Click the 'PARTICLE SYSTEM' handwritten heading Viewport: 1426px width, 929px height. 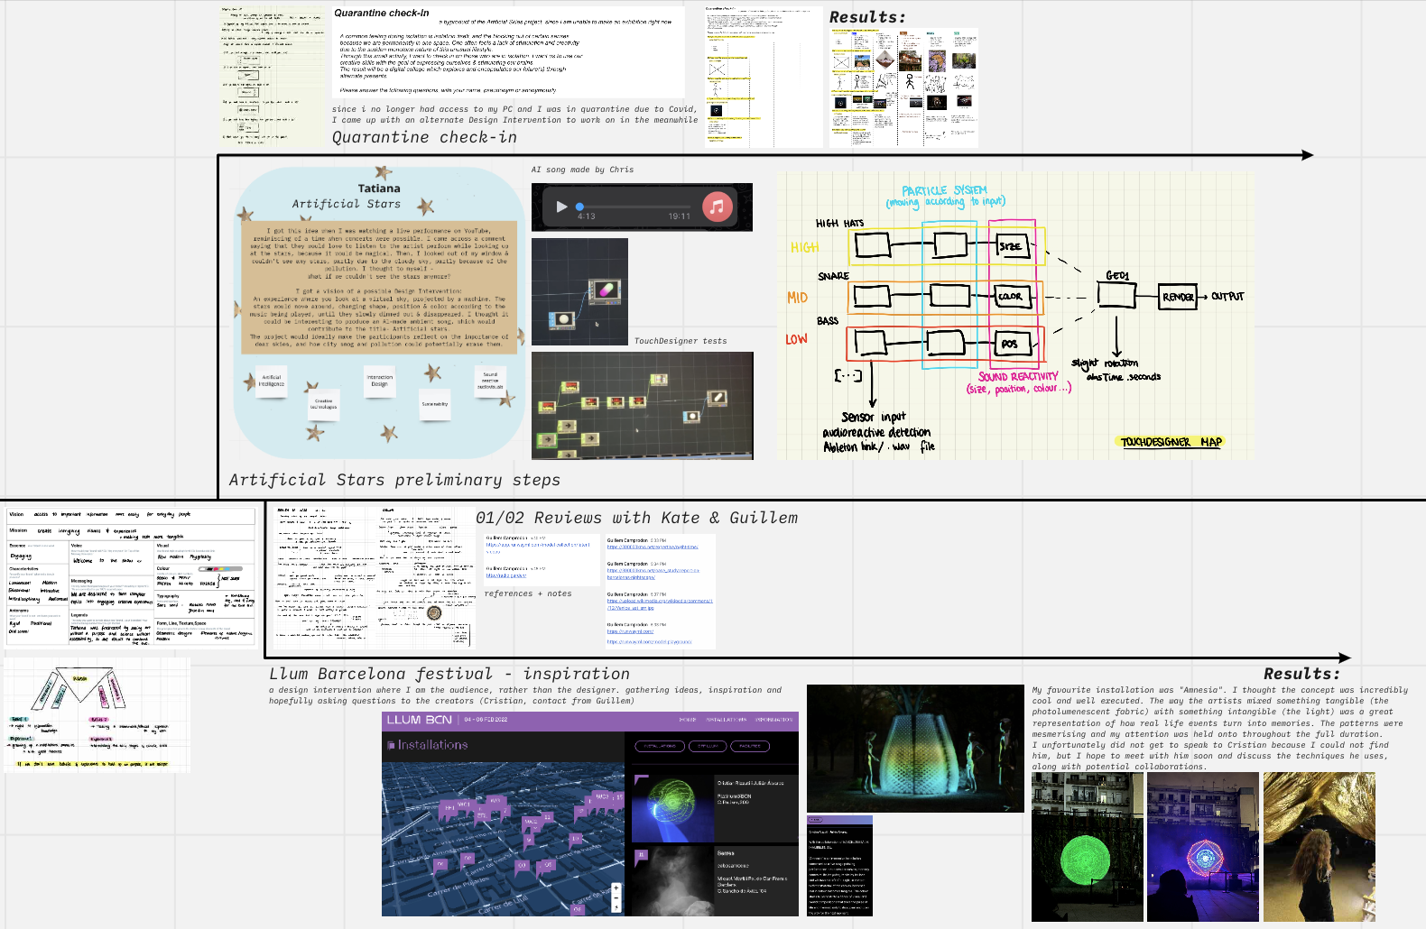coord(945,190)
